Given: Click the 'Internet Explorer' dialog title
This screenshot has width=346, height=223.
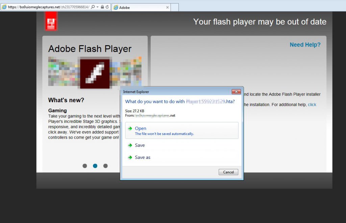Looking at the screenshot, I should (x=136, y=92).
